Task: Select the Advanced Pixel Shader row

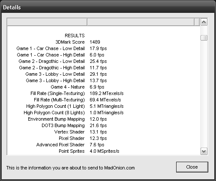Action: point(104,145)
